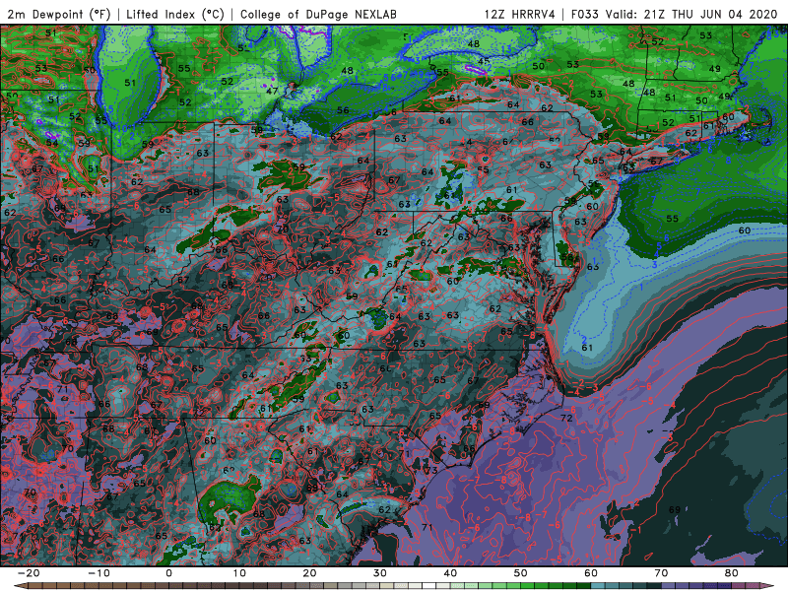
Task: Click the '47' dewpoint value on the map
Action: coord(272,91)
